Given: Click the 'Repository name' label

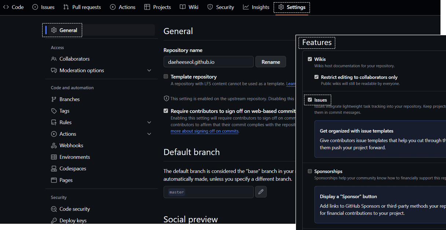Looking at the screenshot, I should [x=183, y=50].
